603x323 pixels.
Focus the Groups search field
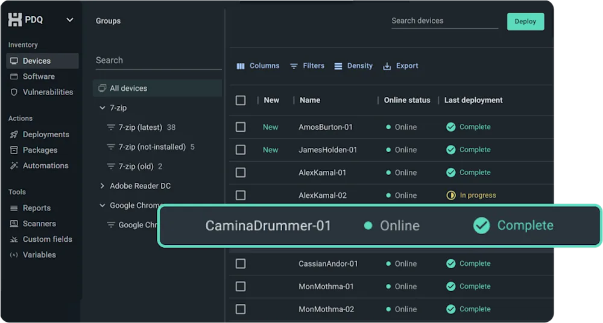[x=159, y=61]
